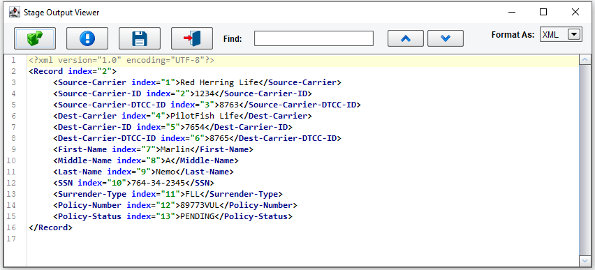Click the Stage Output Viewer title icon
This screenshot has width=595, height=270.
click(15, 12)
